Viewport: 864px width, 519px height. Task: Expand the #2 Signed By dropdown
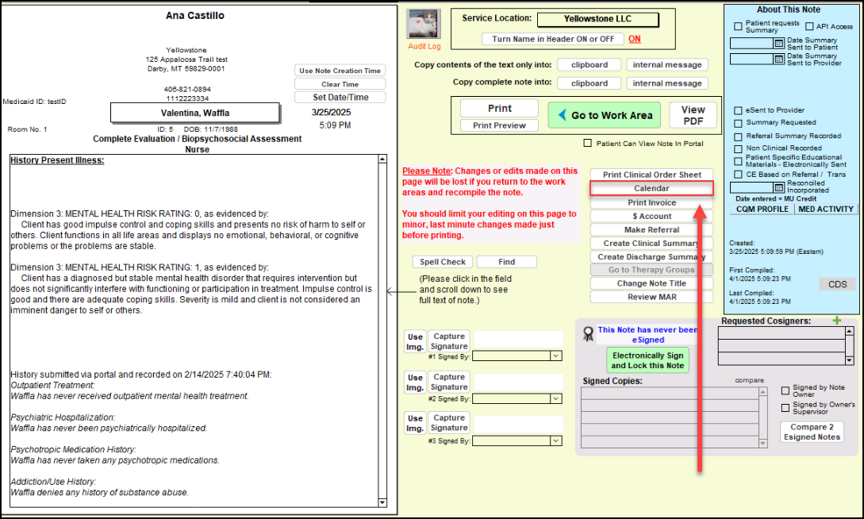pos(555,398)
